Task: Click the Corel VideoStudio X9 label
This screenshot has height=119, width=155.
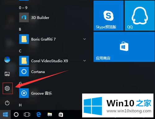Action: pos(50,61)
